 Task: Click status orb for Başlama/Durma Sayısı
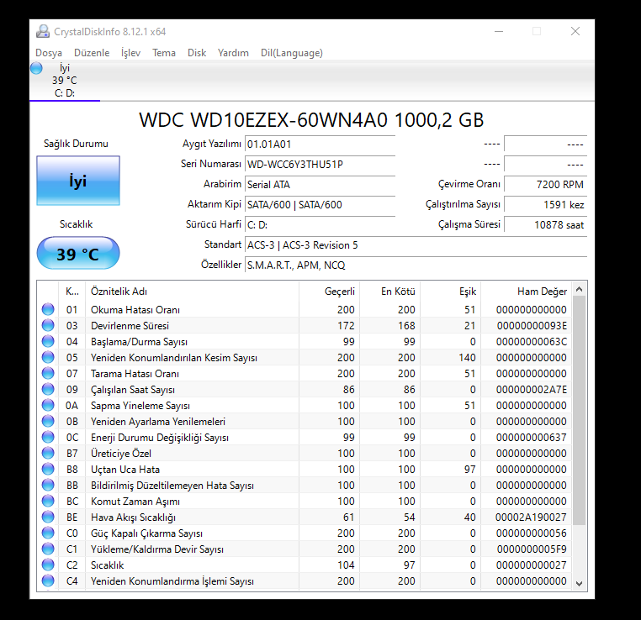[x=48, y=341]
